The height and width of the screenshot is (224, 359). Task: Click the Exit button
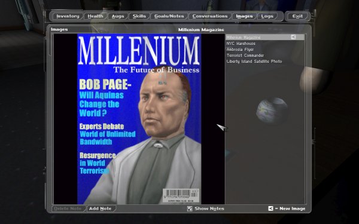[x=297, y=16]
